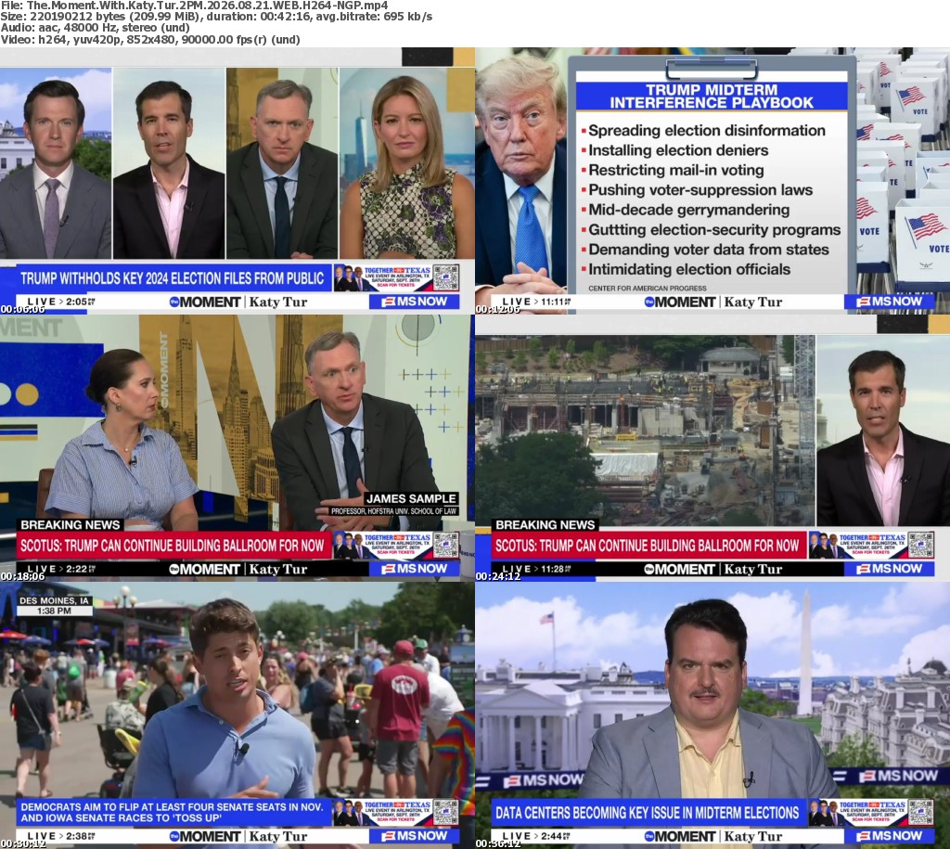This screenshot has width=950, height=849.
Task: Click the 'Installing election deniers' bullet
Action: tap(677, 150)
